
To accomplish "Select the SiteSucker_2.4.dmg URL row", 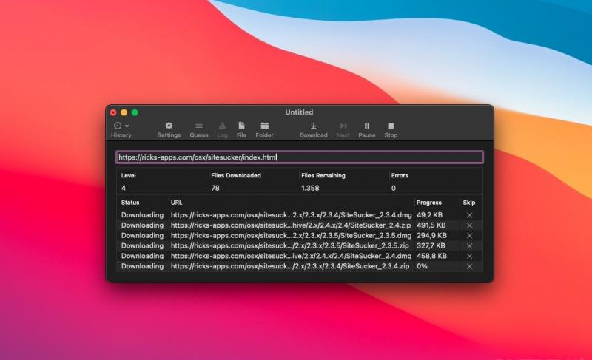I will (291, 256).
